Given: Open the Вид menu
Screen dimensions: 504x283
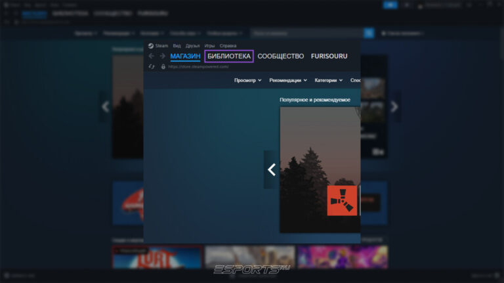Looking at the screenshot, I should 177,46.
